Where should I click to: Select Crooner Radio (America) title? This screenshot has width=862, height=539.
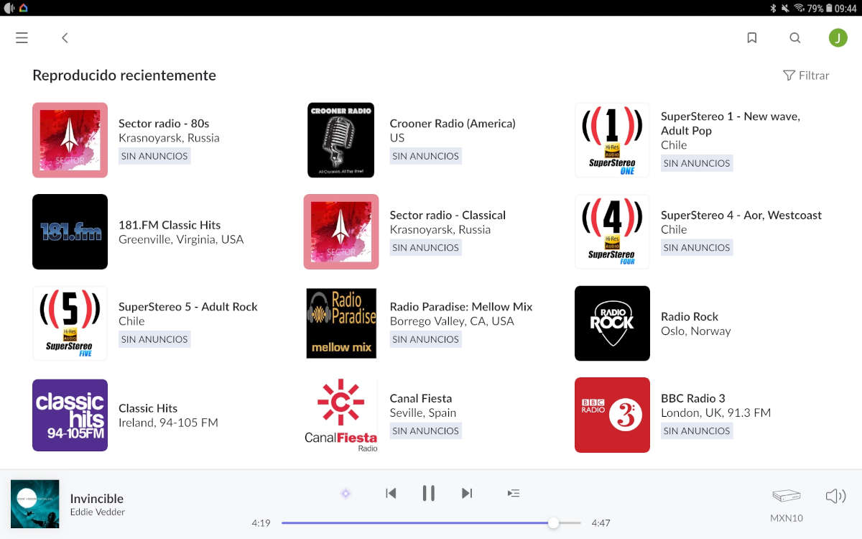pyautogui.click(x=453, y=124)
